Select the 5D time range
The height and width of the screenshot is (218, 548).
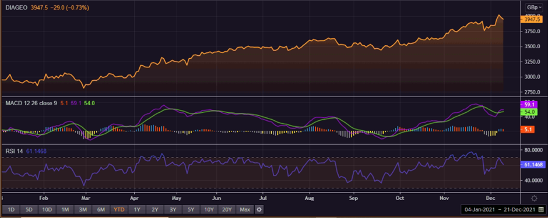pyautogui.click(x=29, y=210)
